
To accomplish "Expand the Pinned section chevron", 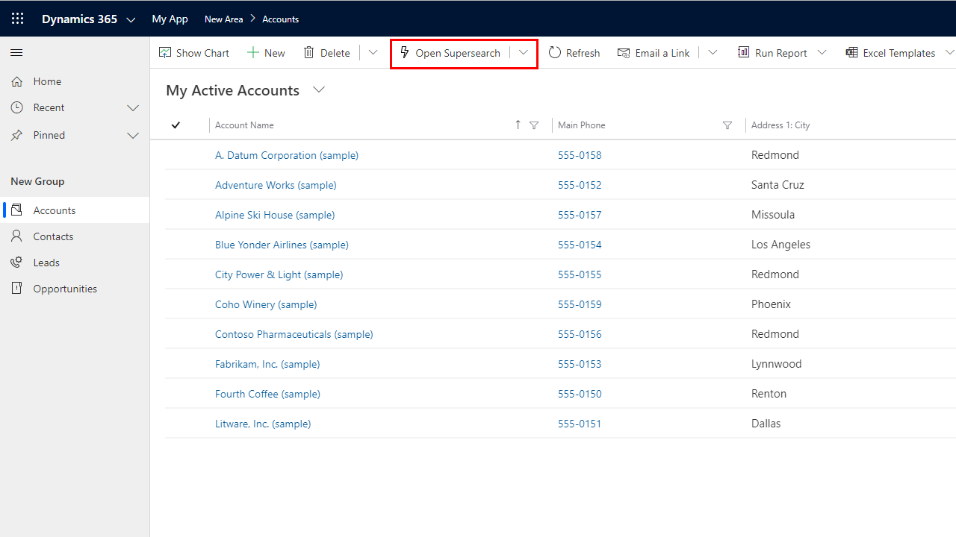I will click(134, 136).
